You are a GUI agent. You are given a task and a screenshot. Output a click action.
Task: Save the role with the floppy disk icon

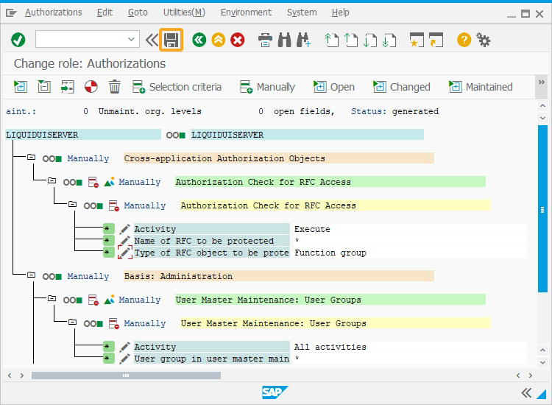click(x=171, y=40)
